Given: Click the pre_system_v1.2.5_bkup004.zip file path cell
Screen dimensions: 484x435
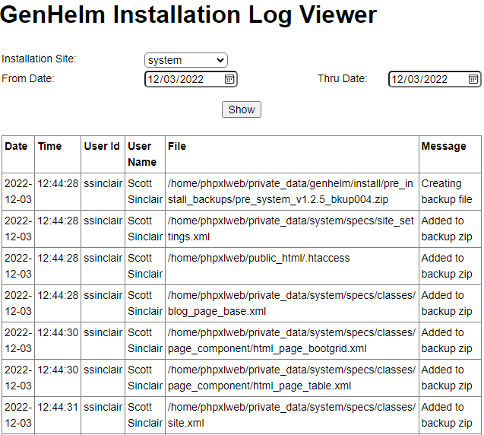Looking at the screenshot, I should 291,192.
